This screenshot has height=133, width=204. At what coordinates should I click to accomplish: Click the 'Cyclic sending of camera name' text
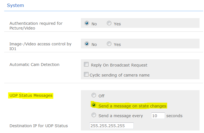coord(119,75)
